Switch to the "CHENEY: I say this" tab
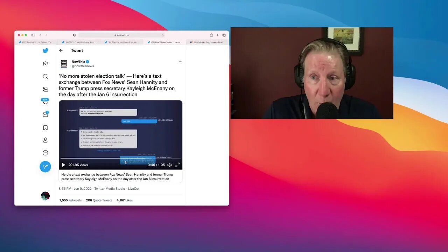 (79, 42)
